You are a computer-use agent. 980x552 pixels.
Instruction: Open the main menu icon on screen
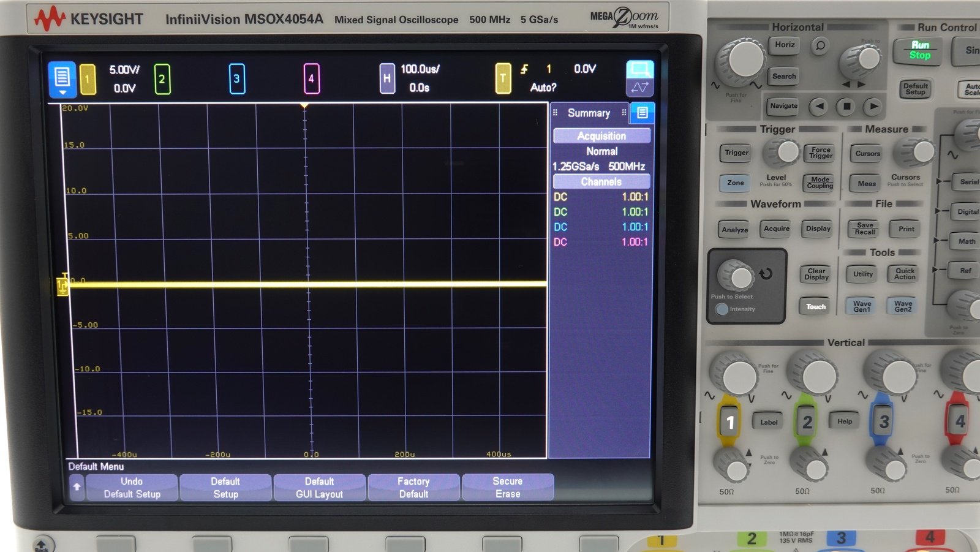(x=62, y=79)
